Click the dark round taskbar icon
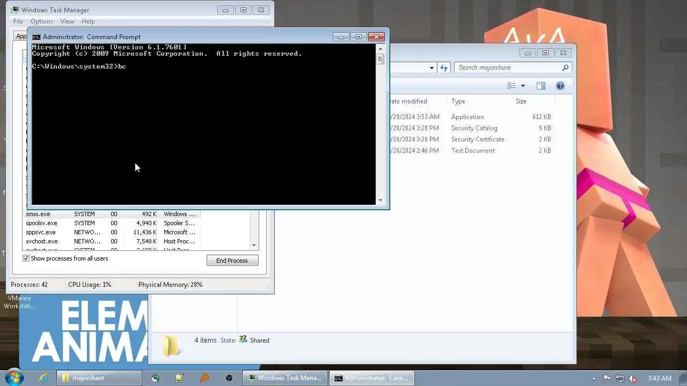 pyautogui.click(x=229, y=378)
